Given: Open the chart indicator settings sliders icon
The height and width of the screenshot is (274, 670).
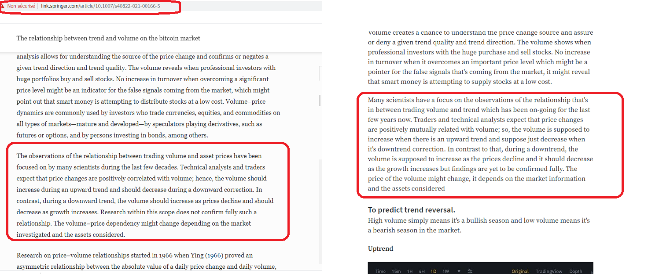Looking at the screenshot, I should pyautogui.click(x=470, y=271).
